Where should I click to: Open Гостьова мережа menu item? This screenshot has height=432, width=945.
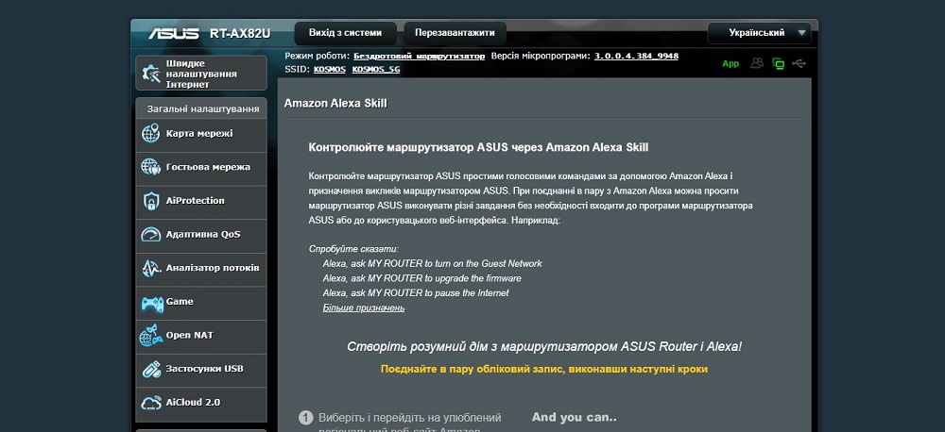pyautogui.click(x=200, y=167)
